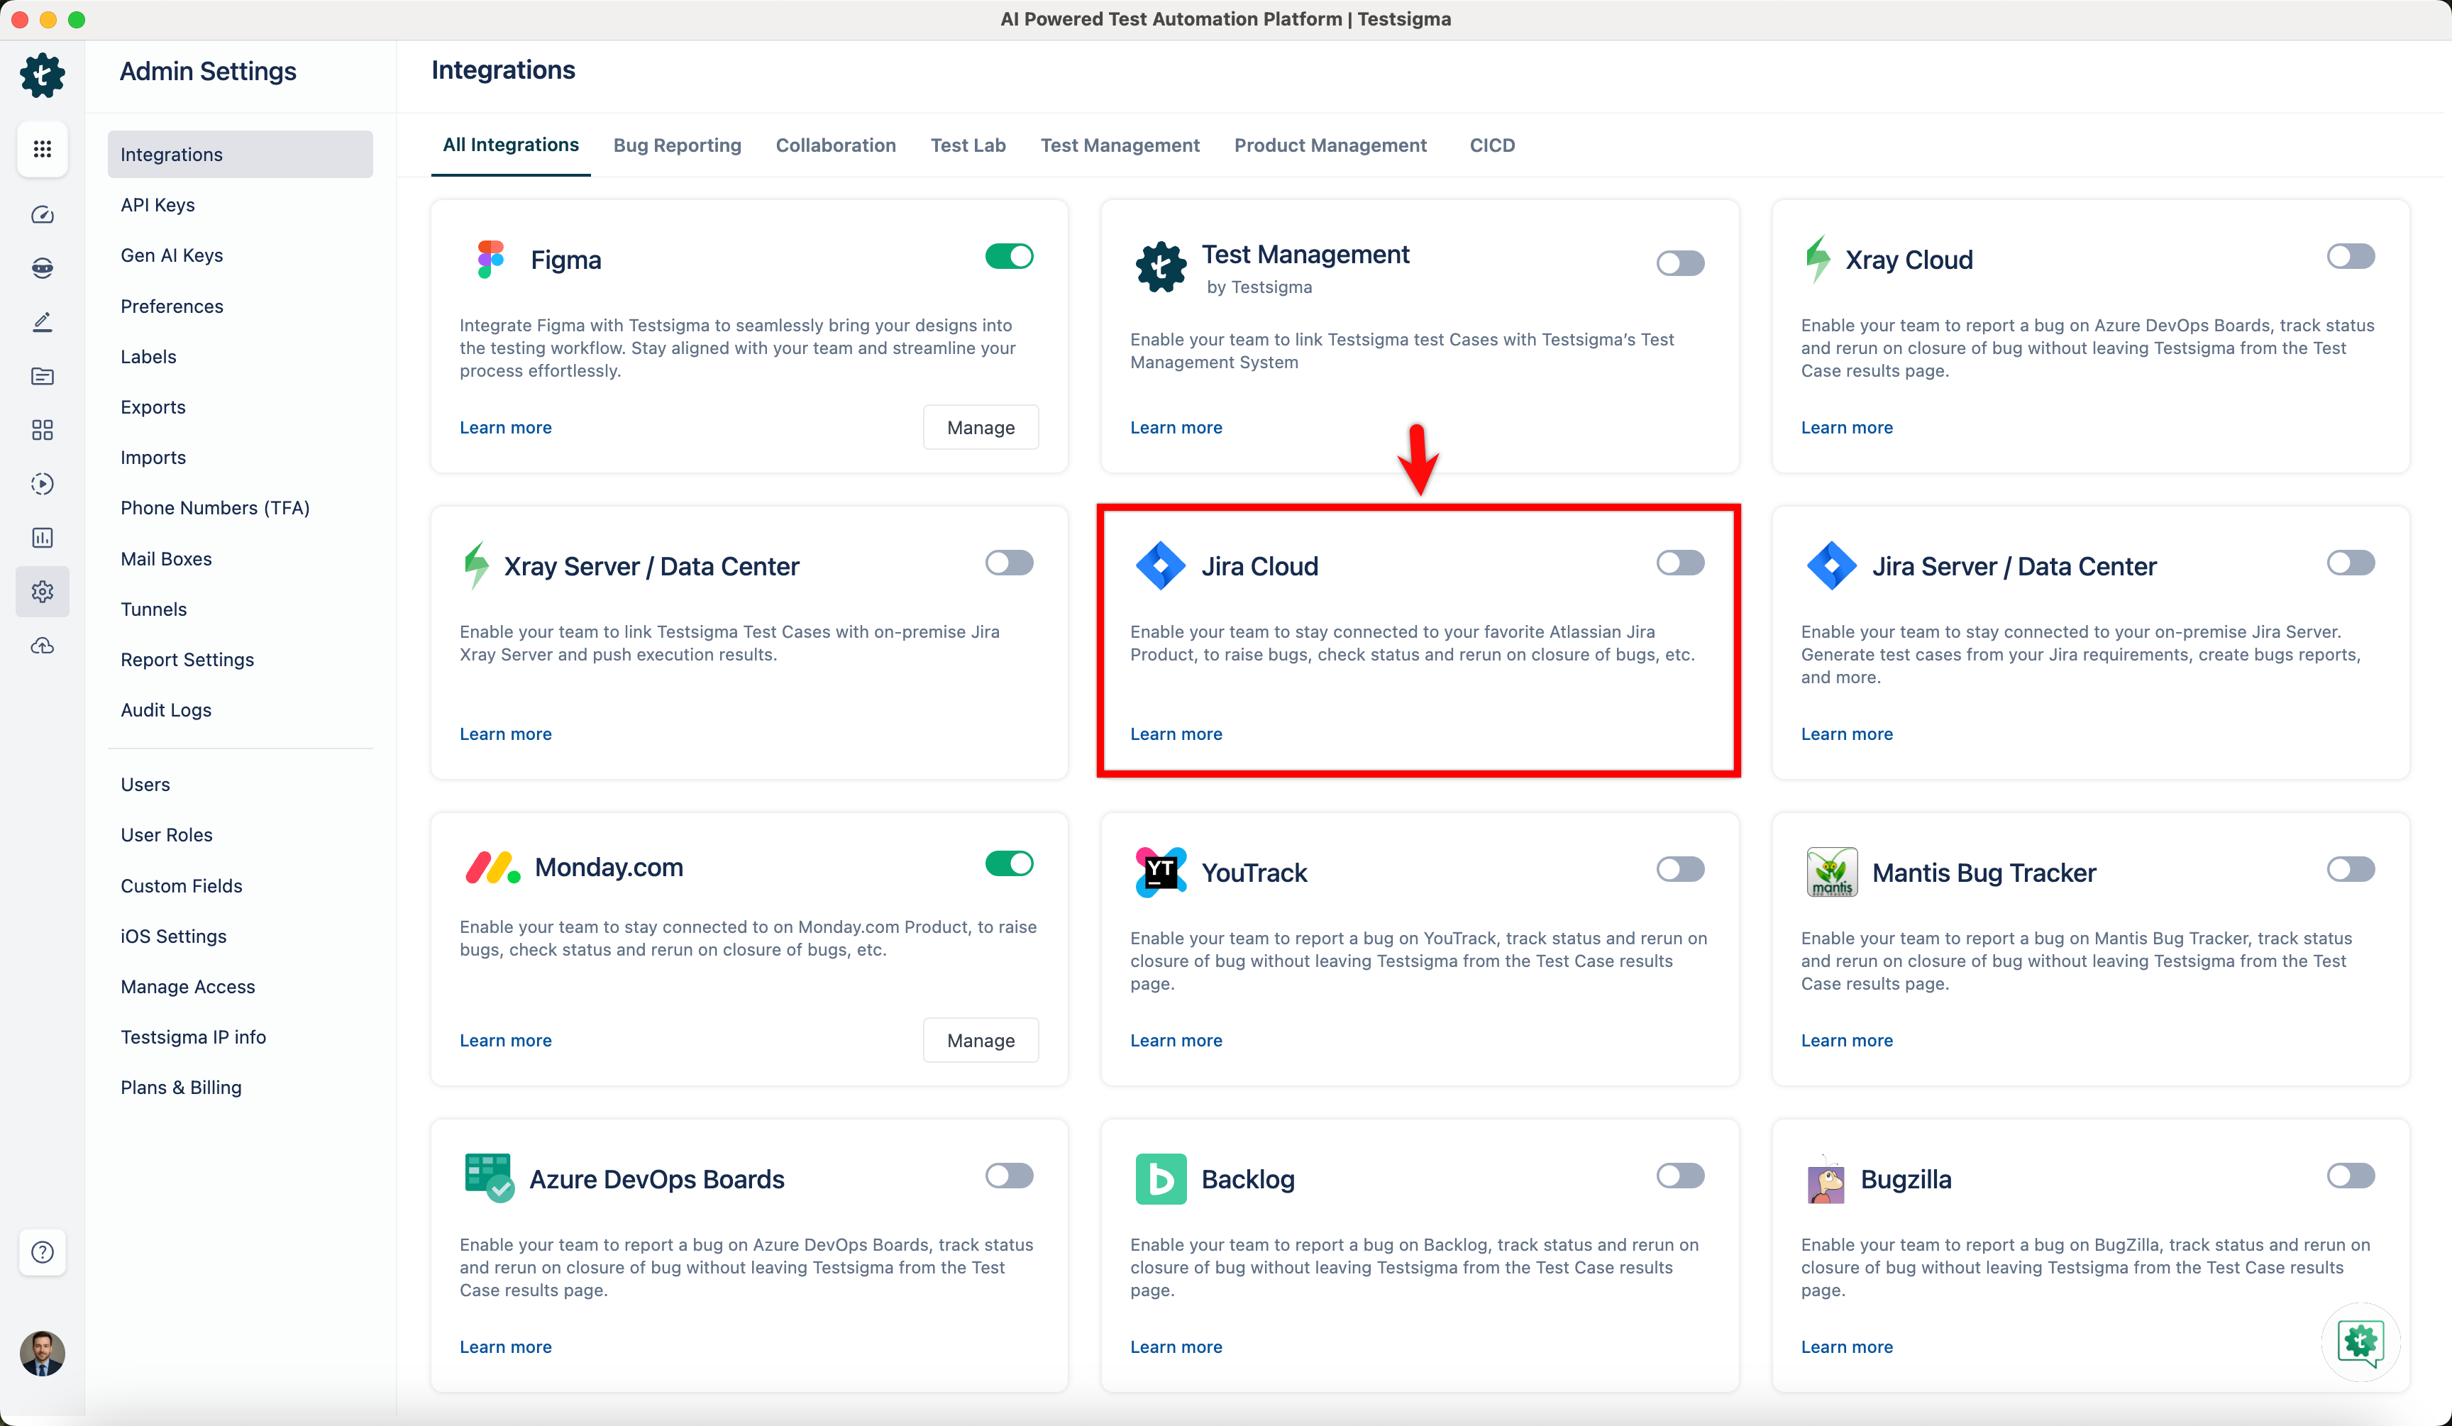The height and width of the screenshot is (1426, 2452).
Task: Disable the Figma integration toggle
Action: 1009,256
